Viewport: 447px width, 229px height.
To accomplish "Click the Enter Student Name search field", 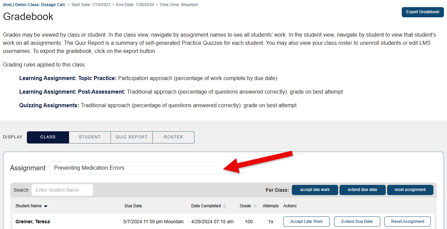I will point(62,190).
